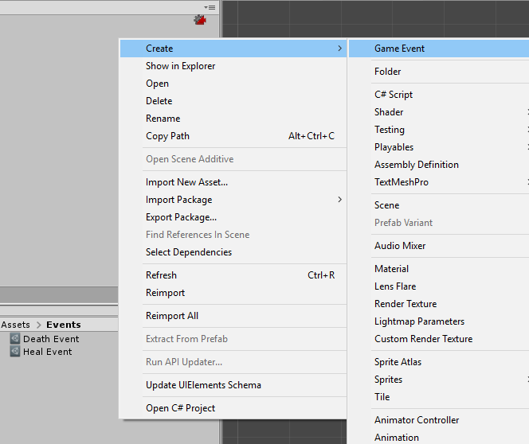Click Refresh in the context menu
This screenshot has width=529, height=444.
(x=233, y=275)
